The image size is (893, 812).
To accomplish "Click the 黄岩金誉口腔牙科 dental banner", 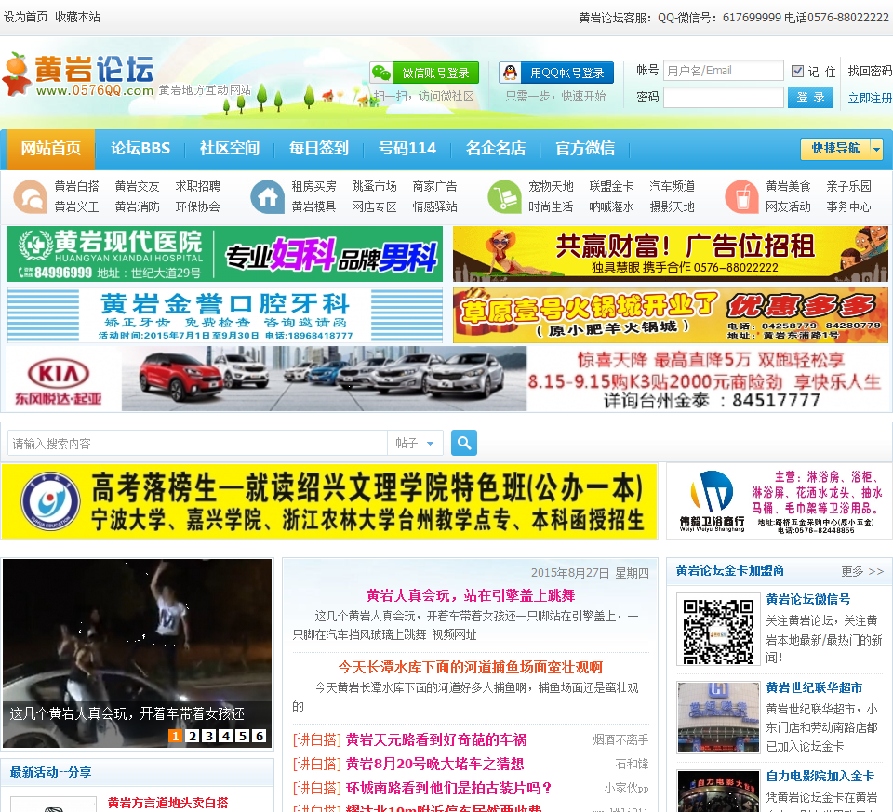I will tap(225, 315).
